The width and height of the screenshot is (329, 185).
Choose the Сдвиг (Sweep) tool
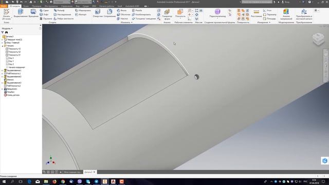pyautogui.click(x=44, y=10)
